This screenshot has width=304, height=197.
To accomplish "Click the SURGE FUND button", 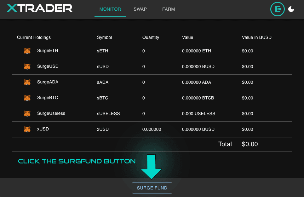I will pyautogui.click(x=152, y=188).
